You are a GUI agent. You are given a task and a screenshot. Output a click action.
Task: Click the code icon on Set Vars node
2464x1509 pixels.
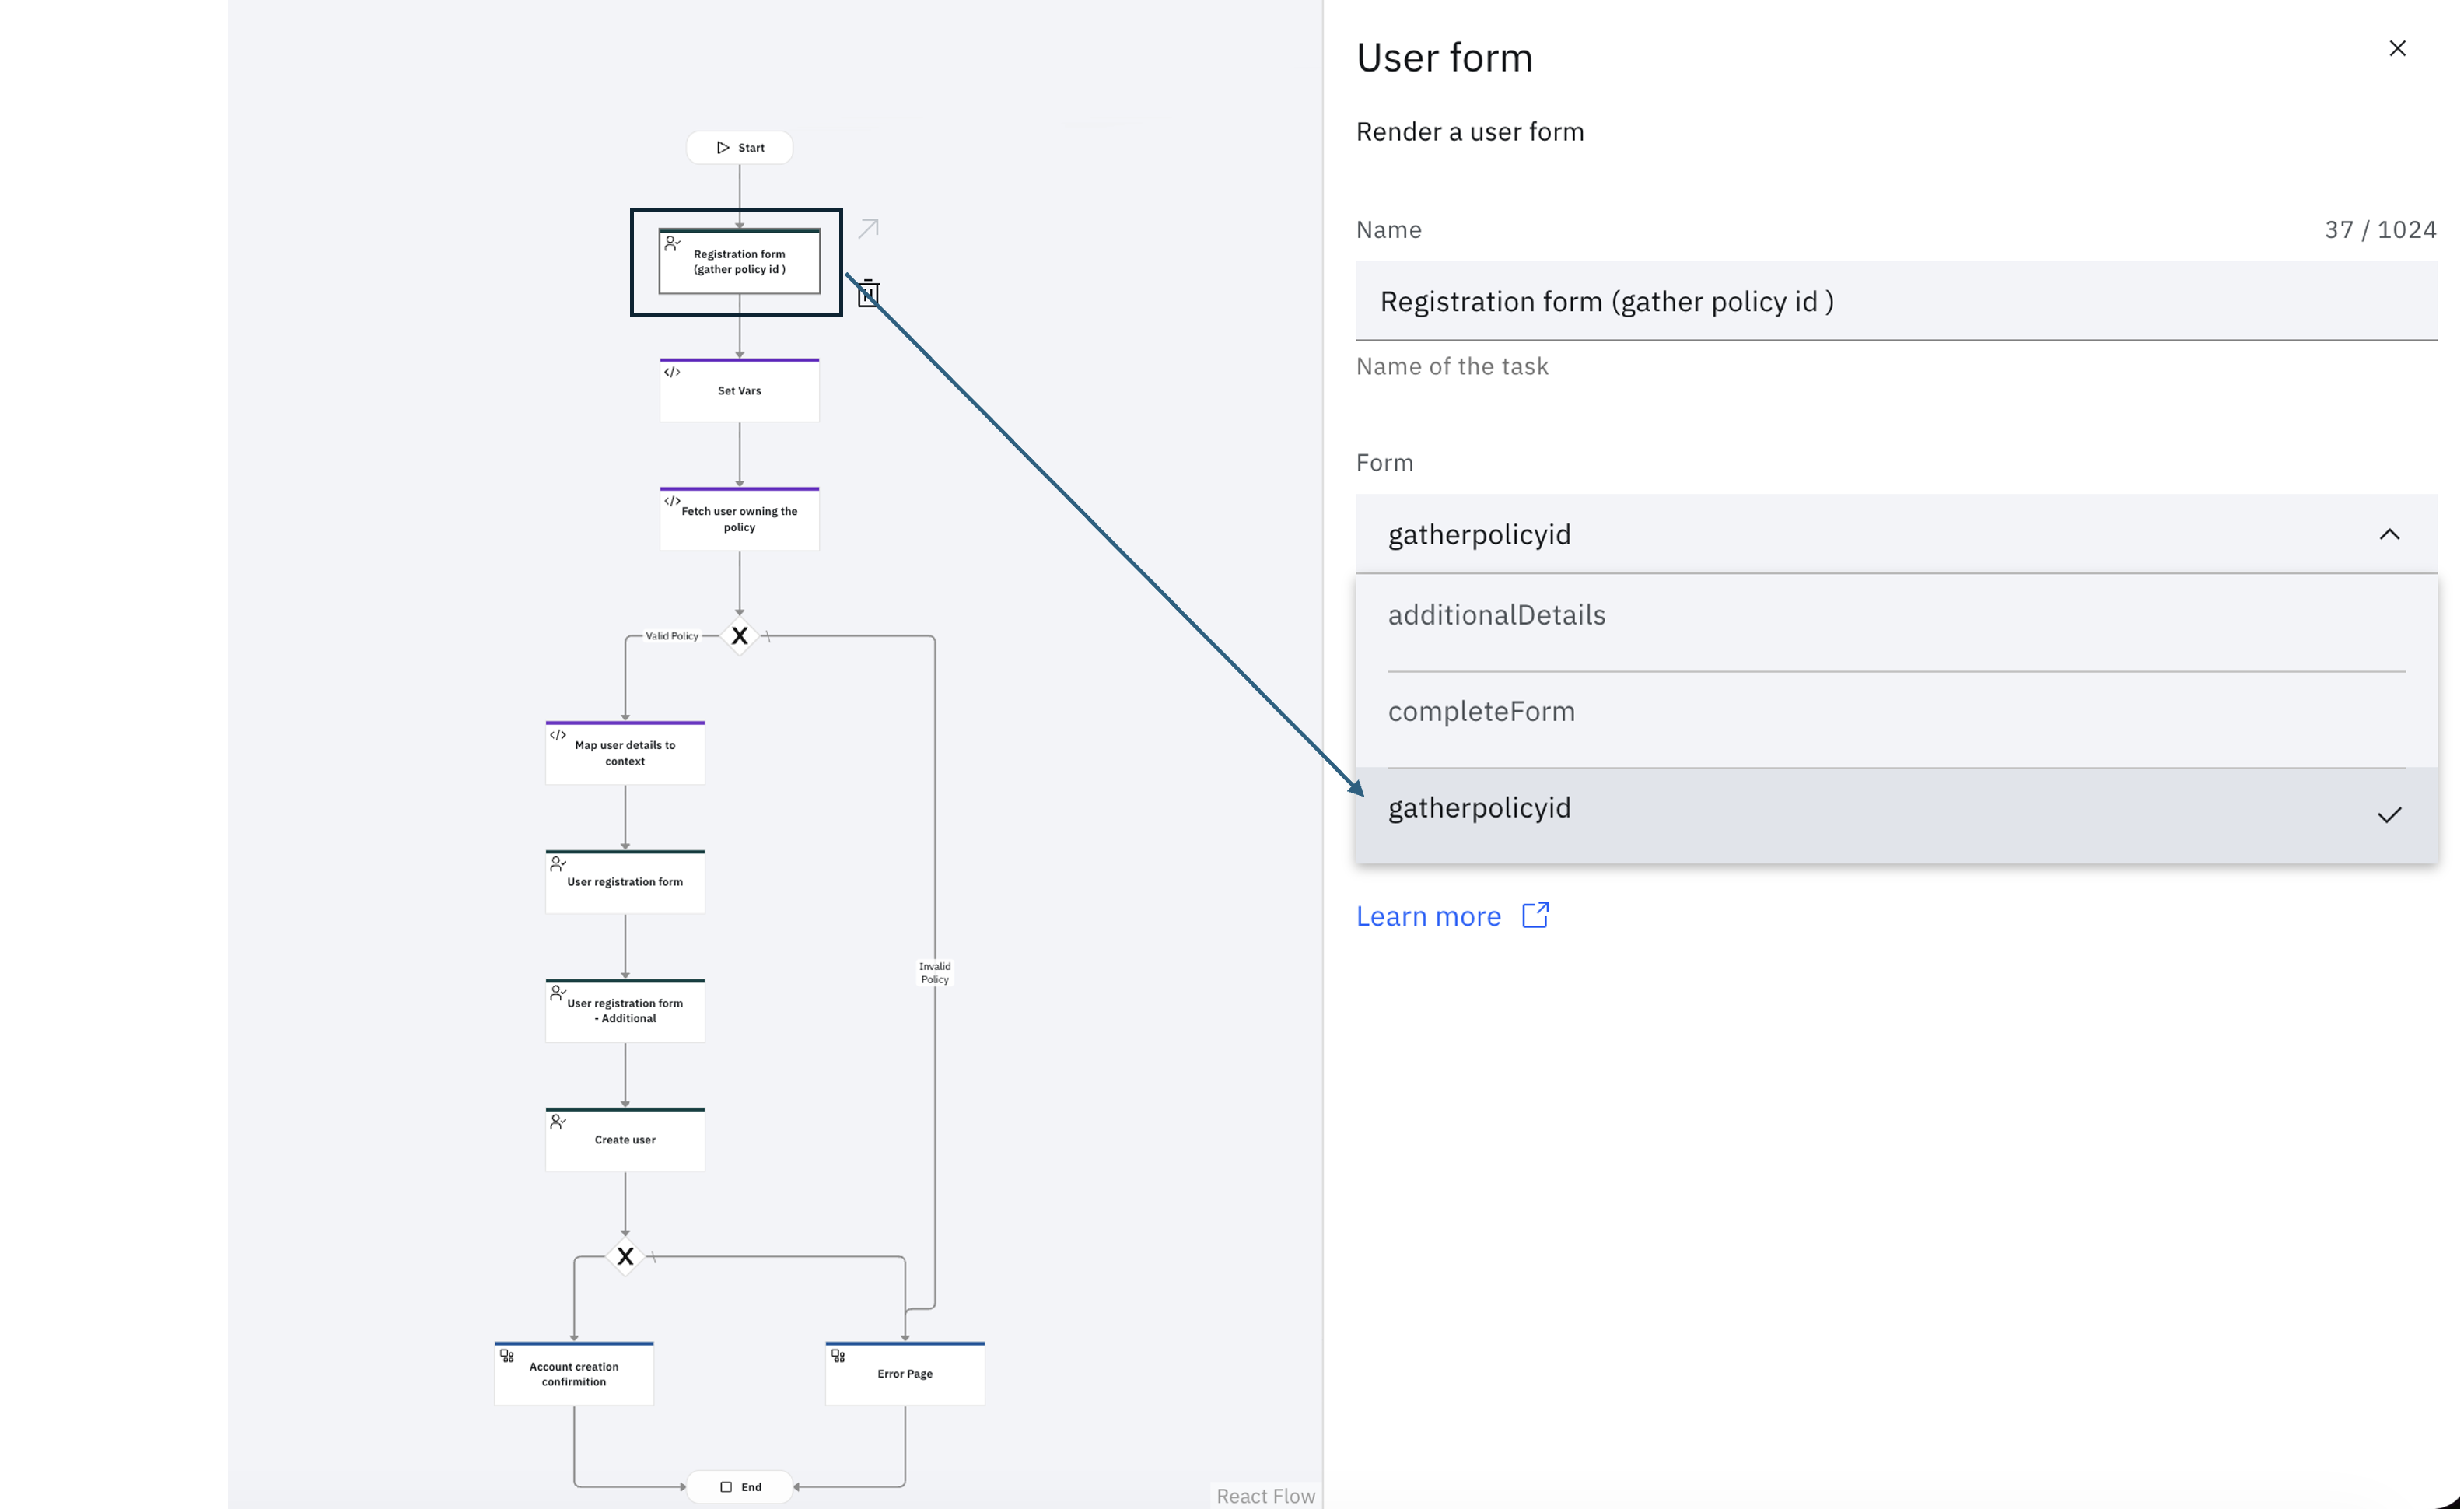(672, 372)
